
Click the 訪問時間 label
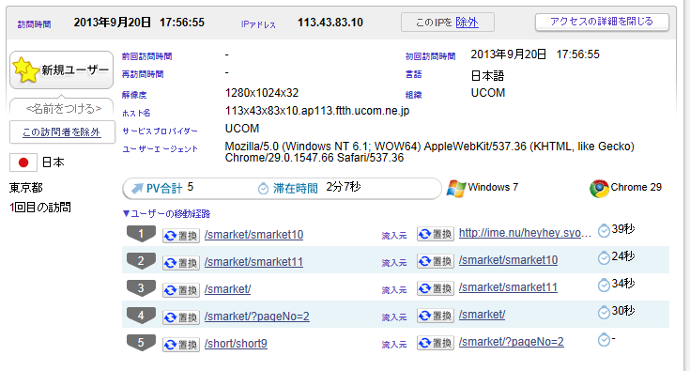pyautogui.click(x=34, y=24)
